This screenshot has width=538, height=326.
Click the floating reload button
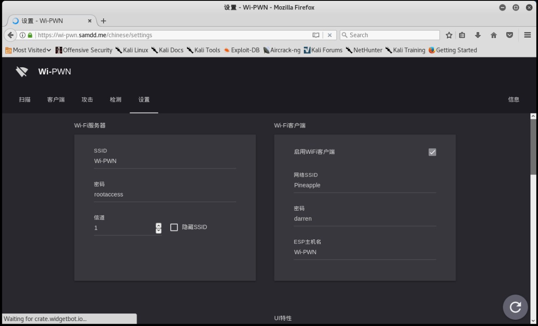pyautogui.click(x=515, y=307)
